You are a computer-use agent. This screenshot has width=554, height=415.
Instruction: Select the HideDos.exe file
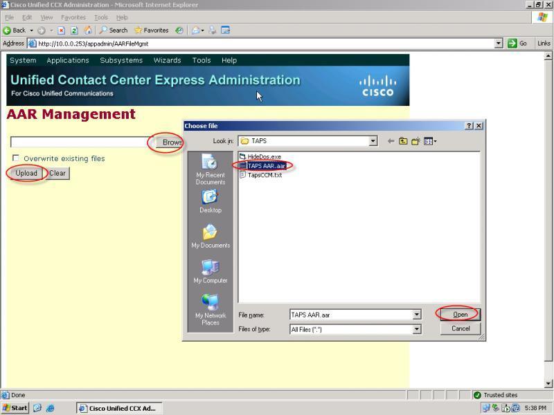click(x=260, y=156)
